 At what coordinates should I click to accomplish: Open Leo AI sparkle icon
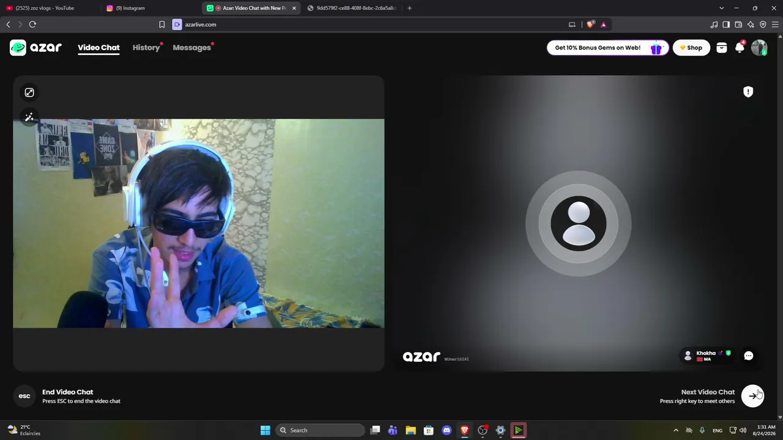point(751,24)
